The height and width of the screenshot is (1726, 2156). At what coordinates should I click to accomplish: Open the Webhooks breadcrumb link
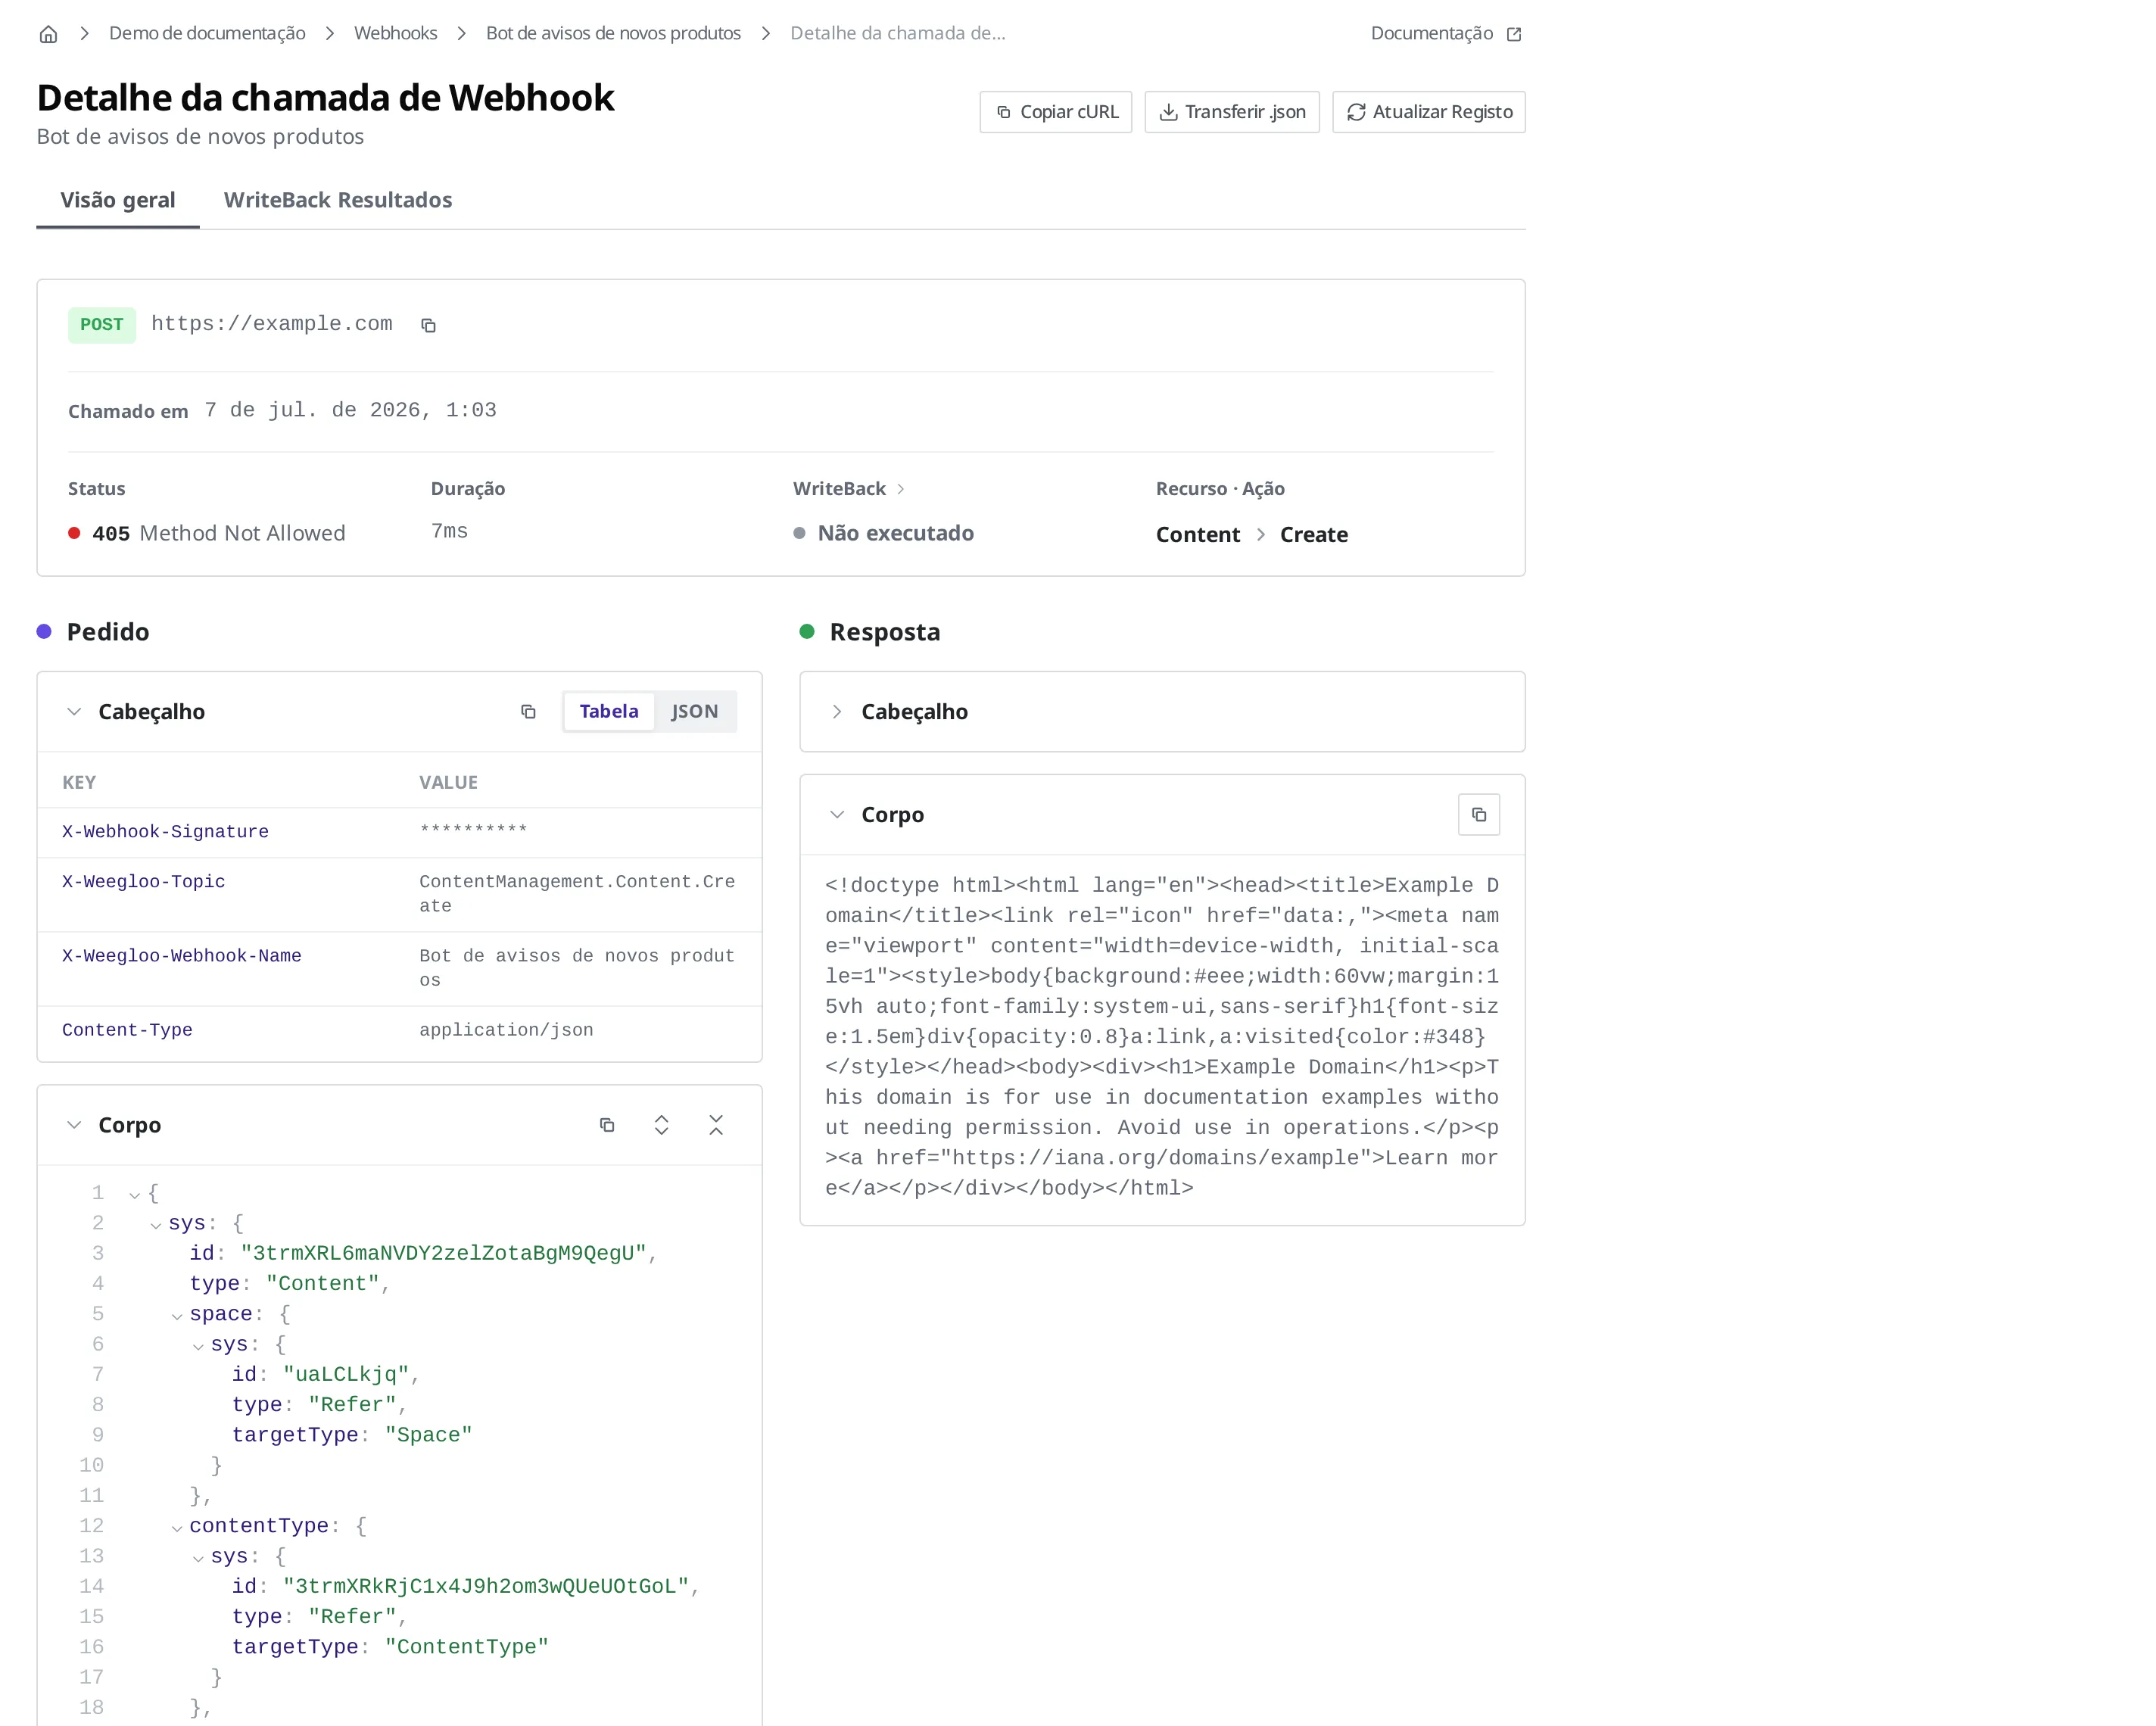(395, 33)
